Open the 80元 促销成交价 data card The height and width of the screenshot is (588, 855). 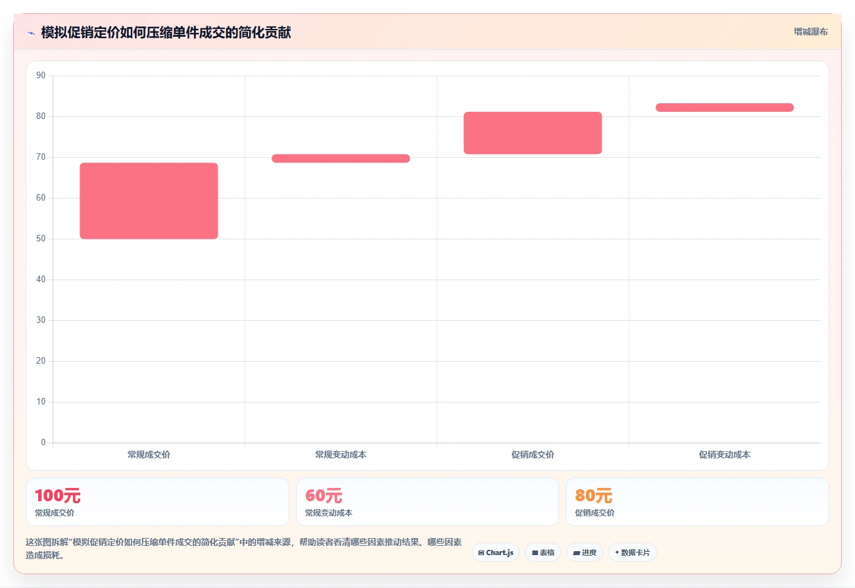point(697,502)
